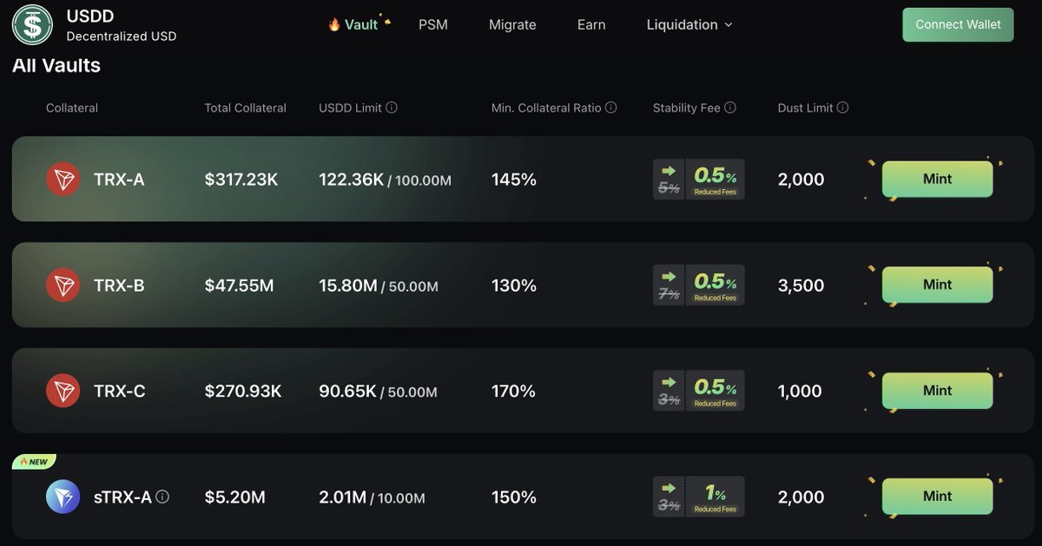Screen dimensions: 1042x546
Task: Click the TRX-B Tron coin icon
Action: click(63, 286)
